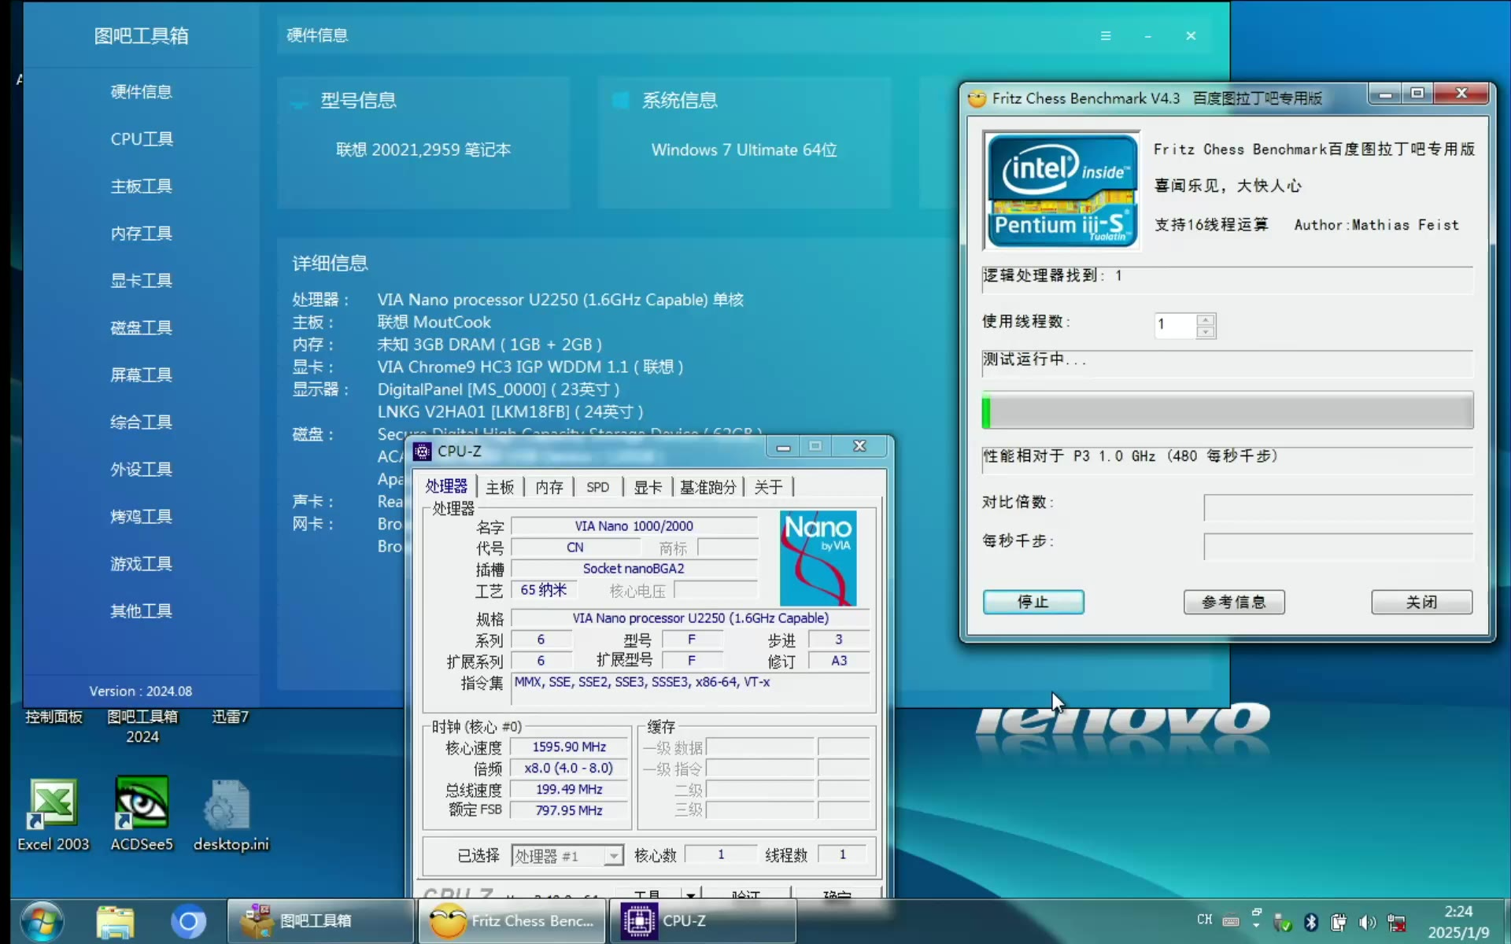The width and height of the screenshot is (1511, 944).
Task: Click the CPU-Z title bar icon
Action: [423, 451]
